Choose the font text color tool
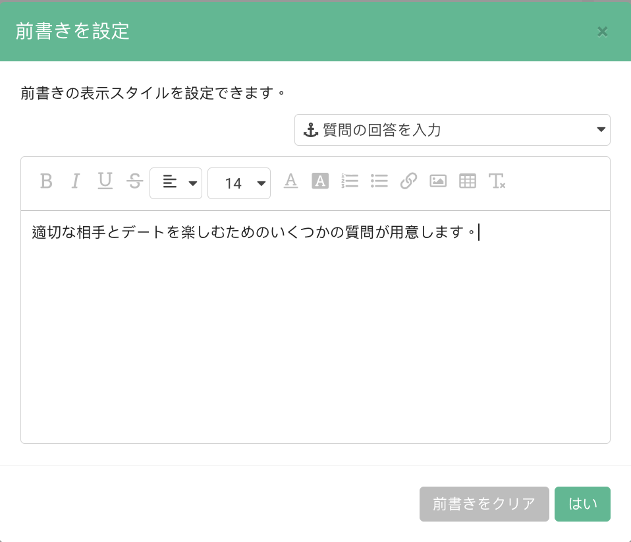This screenshot has height=542, width=631. 290,181
